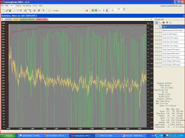Click the chain-link box in the Lap 1 row
The height and width of the screenshot is (138, 185).
[x=160, y=27]
